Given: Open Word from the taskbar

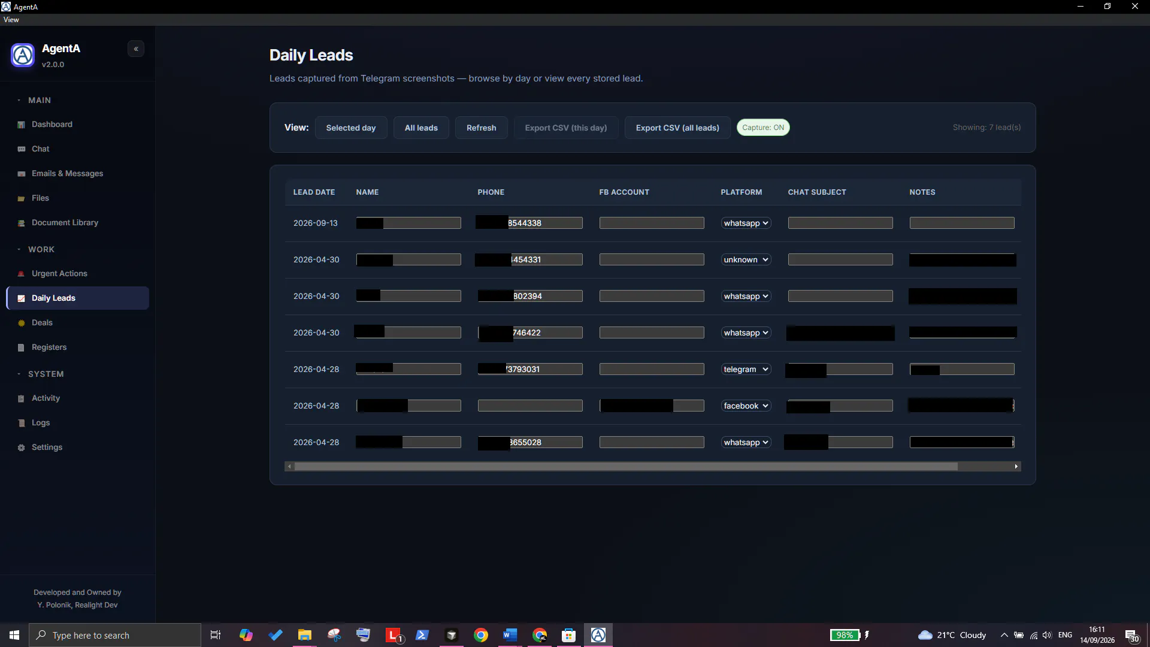Looking at the screenshot, I should point(510,635).
